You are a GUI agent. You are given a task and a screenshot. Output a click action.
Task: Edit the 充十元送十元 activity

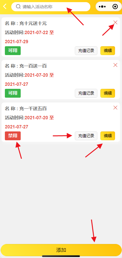click(x=108, y=51)
